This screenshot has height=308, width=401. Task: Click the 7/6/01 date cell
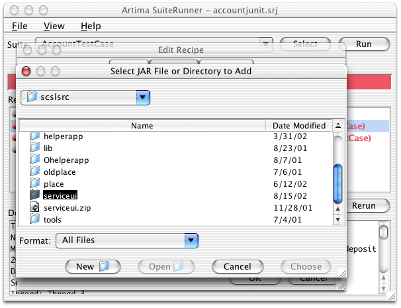pyautogui.click(x=287, y=172)
